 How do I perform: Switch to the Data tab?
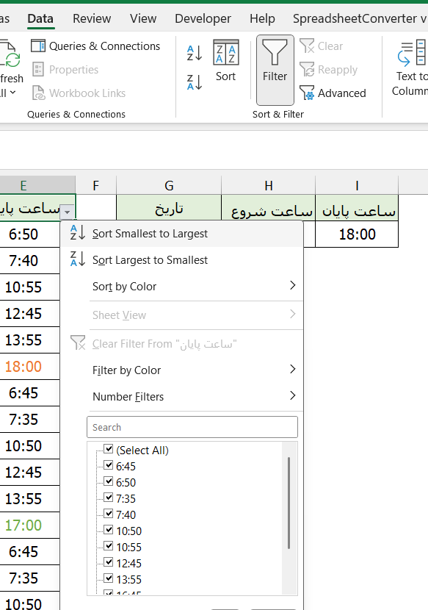tap(40, 18)
